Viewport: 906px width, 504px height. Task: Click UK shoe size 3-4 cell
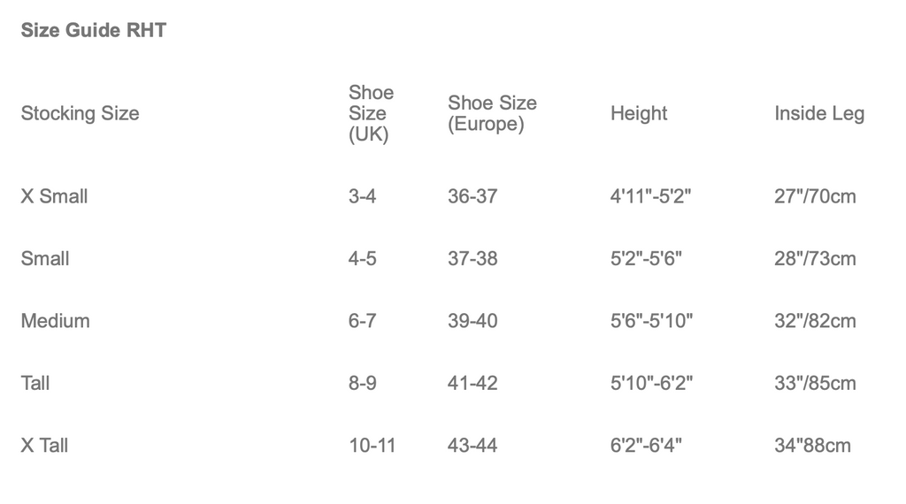pos(362,196)
